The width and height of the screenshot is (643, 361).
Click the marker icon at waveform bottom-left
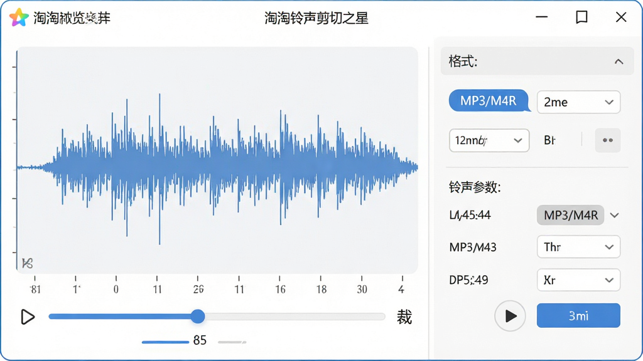click(27, 263)
